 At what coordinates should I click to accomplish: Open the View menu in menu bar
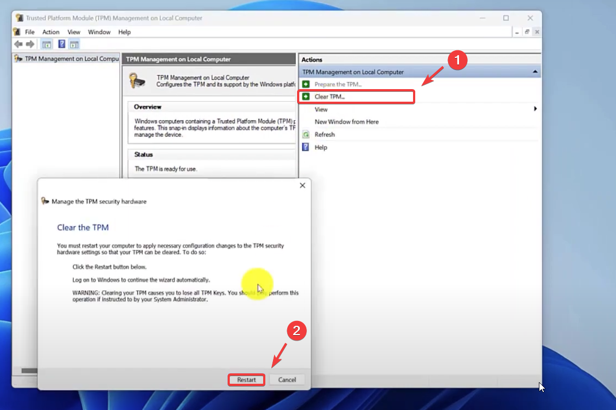click(x=73, y=32)
